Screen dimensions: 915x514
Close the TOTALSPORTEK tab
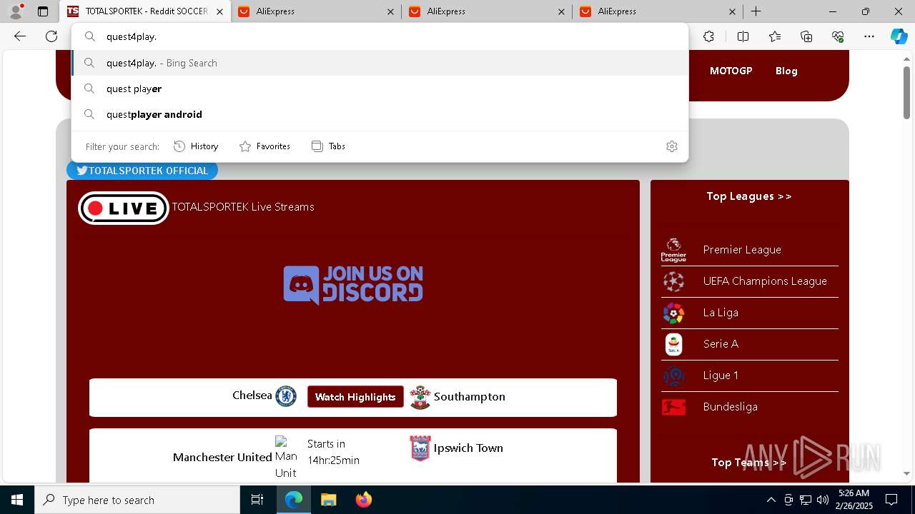pos(219,11)
